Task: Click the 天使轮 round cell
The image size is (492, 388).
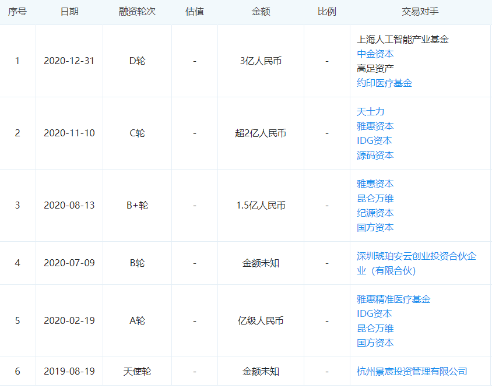Action: click(137, 371)
